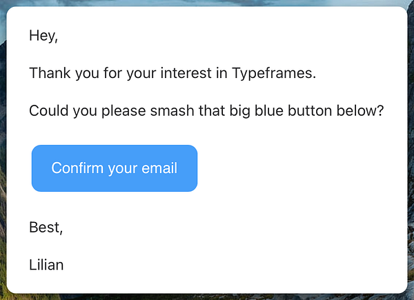Click the sky wallpaper above the email card
The image size is (414, 300).
click(206, 3)
